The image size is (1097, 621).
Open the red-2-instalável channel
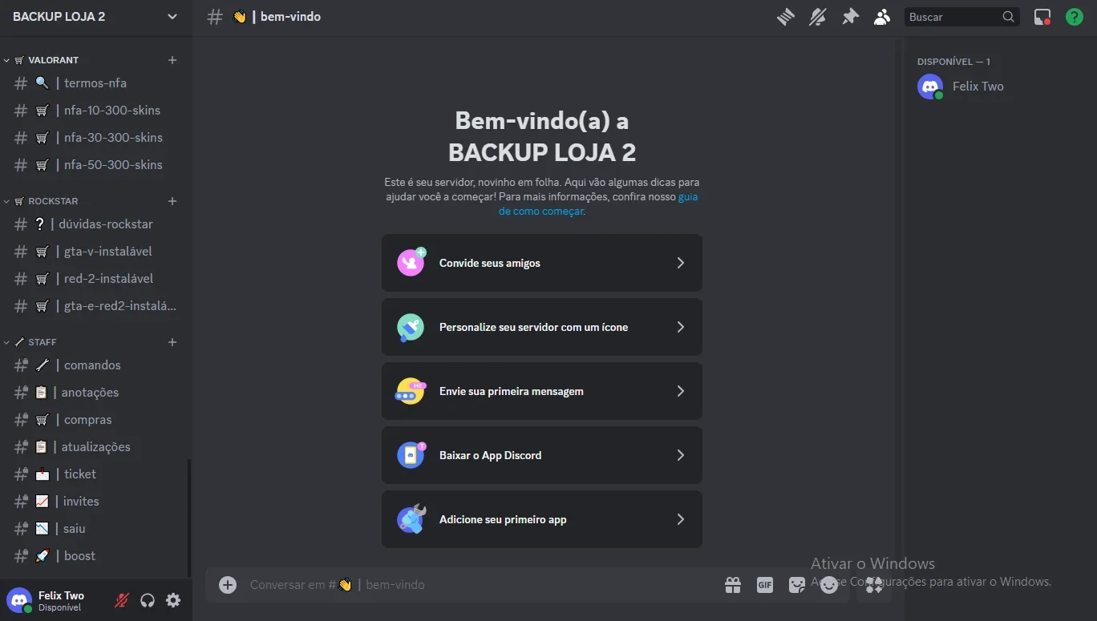(x=96, y=279)
